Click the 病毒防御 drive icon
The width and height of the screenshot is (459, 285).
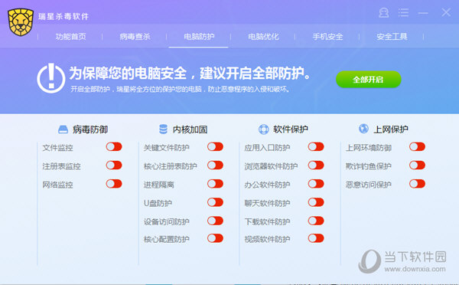[x=63, y=129]
